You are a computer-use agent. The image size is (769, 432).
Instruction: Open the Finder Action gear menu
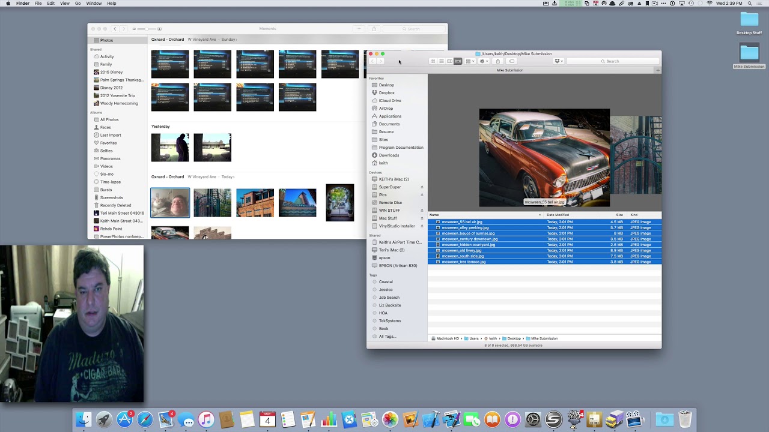(483, 61)
